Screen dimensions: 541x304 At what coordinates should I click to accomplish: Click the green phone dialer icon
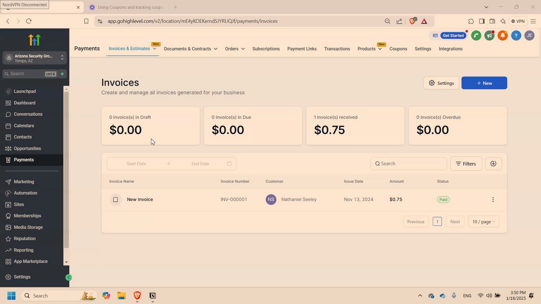coord(476,35)
